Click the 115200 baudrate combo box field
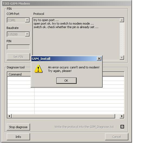The image size is (156, 143). point(18,34)
